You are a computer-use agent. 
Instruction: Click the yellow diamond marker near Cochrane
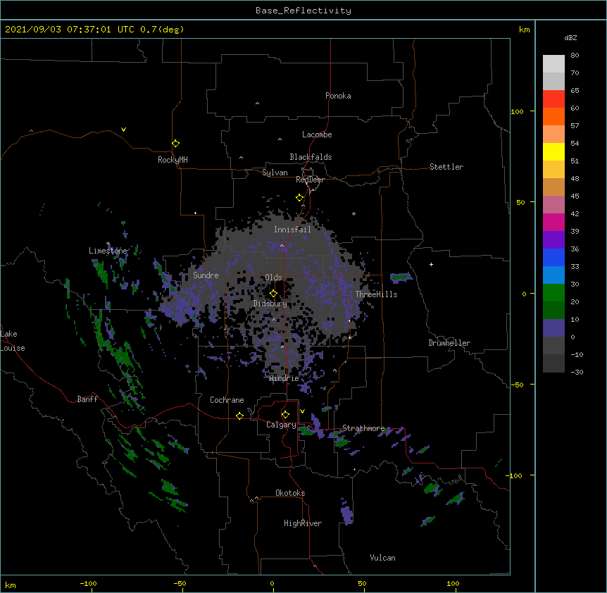pyautogui.click(x=239, y=416)
